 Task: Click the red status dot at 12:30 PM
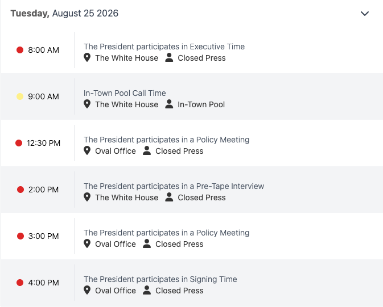[19, 143]
